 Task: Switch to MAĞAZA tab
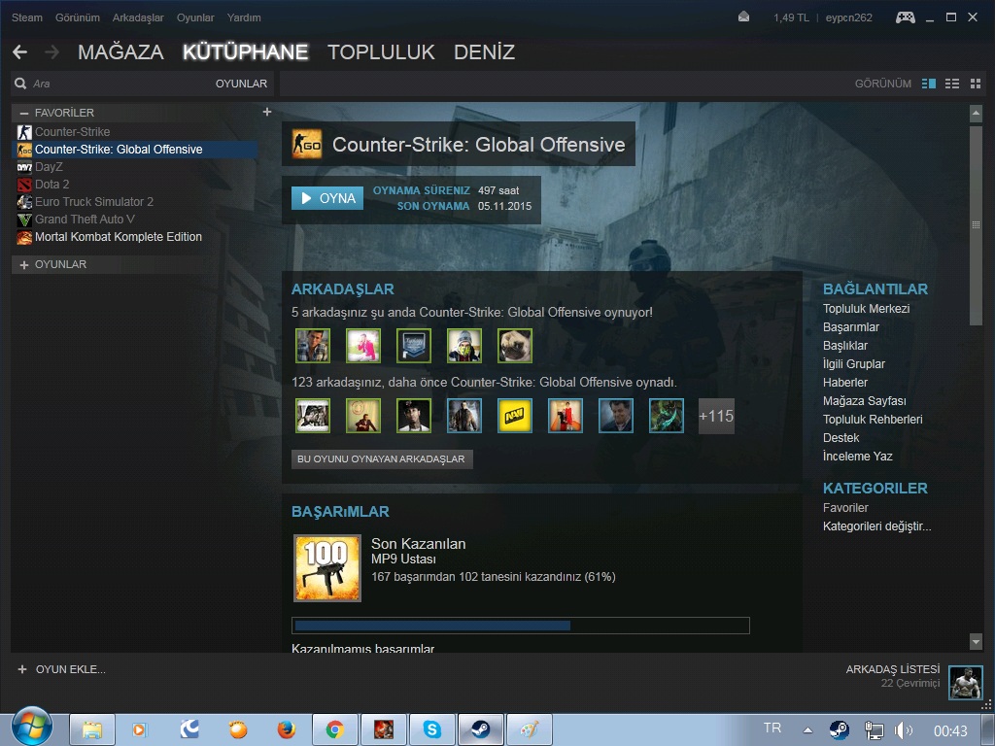coord(120,52)
